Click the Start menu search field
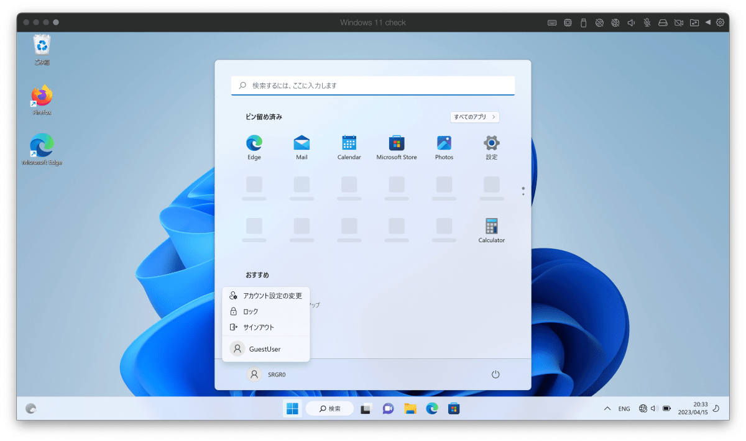The height and width of the screenshot is (441, 746). (373, 86)
